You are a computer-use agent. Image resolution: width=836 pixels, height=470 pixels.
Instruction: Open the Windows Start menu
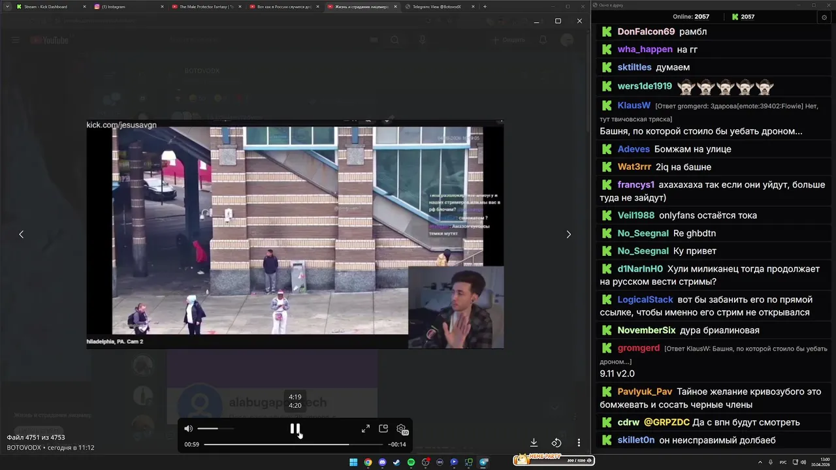tap(353, 462)
